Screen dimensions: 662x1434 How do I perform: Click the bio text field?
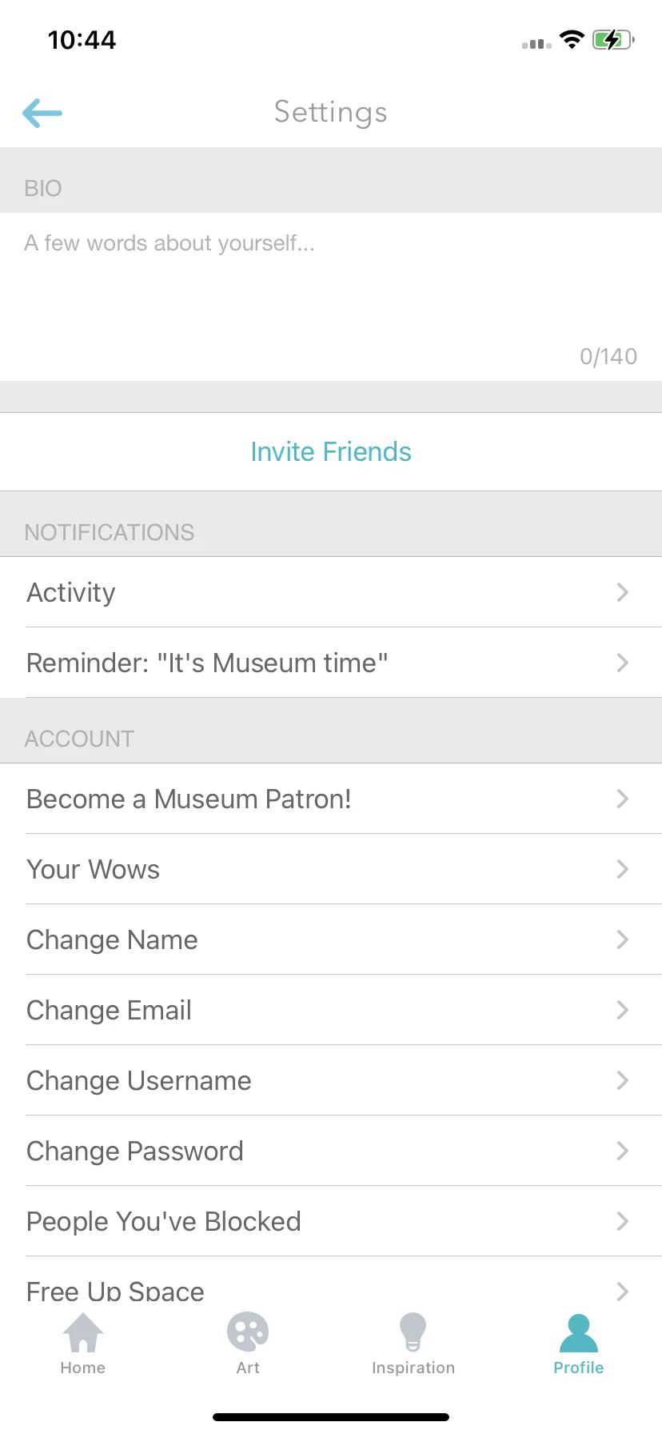click(x=331, y=297)
